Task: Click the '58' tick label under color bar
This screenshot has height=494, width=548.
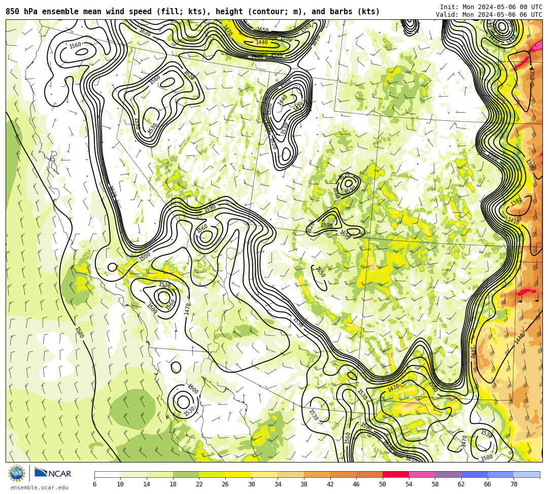Action: click(435, 484)
